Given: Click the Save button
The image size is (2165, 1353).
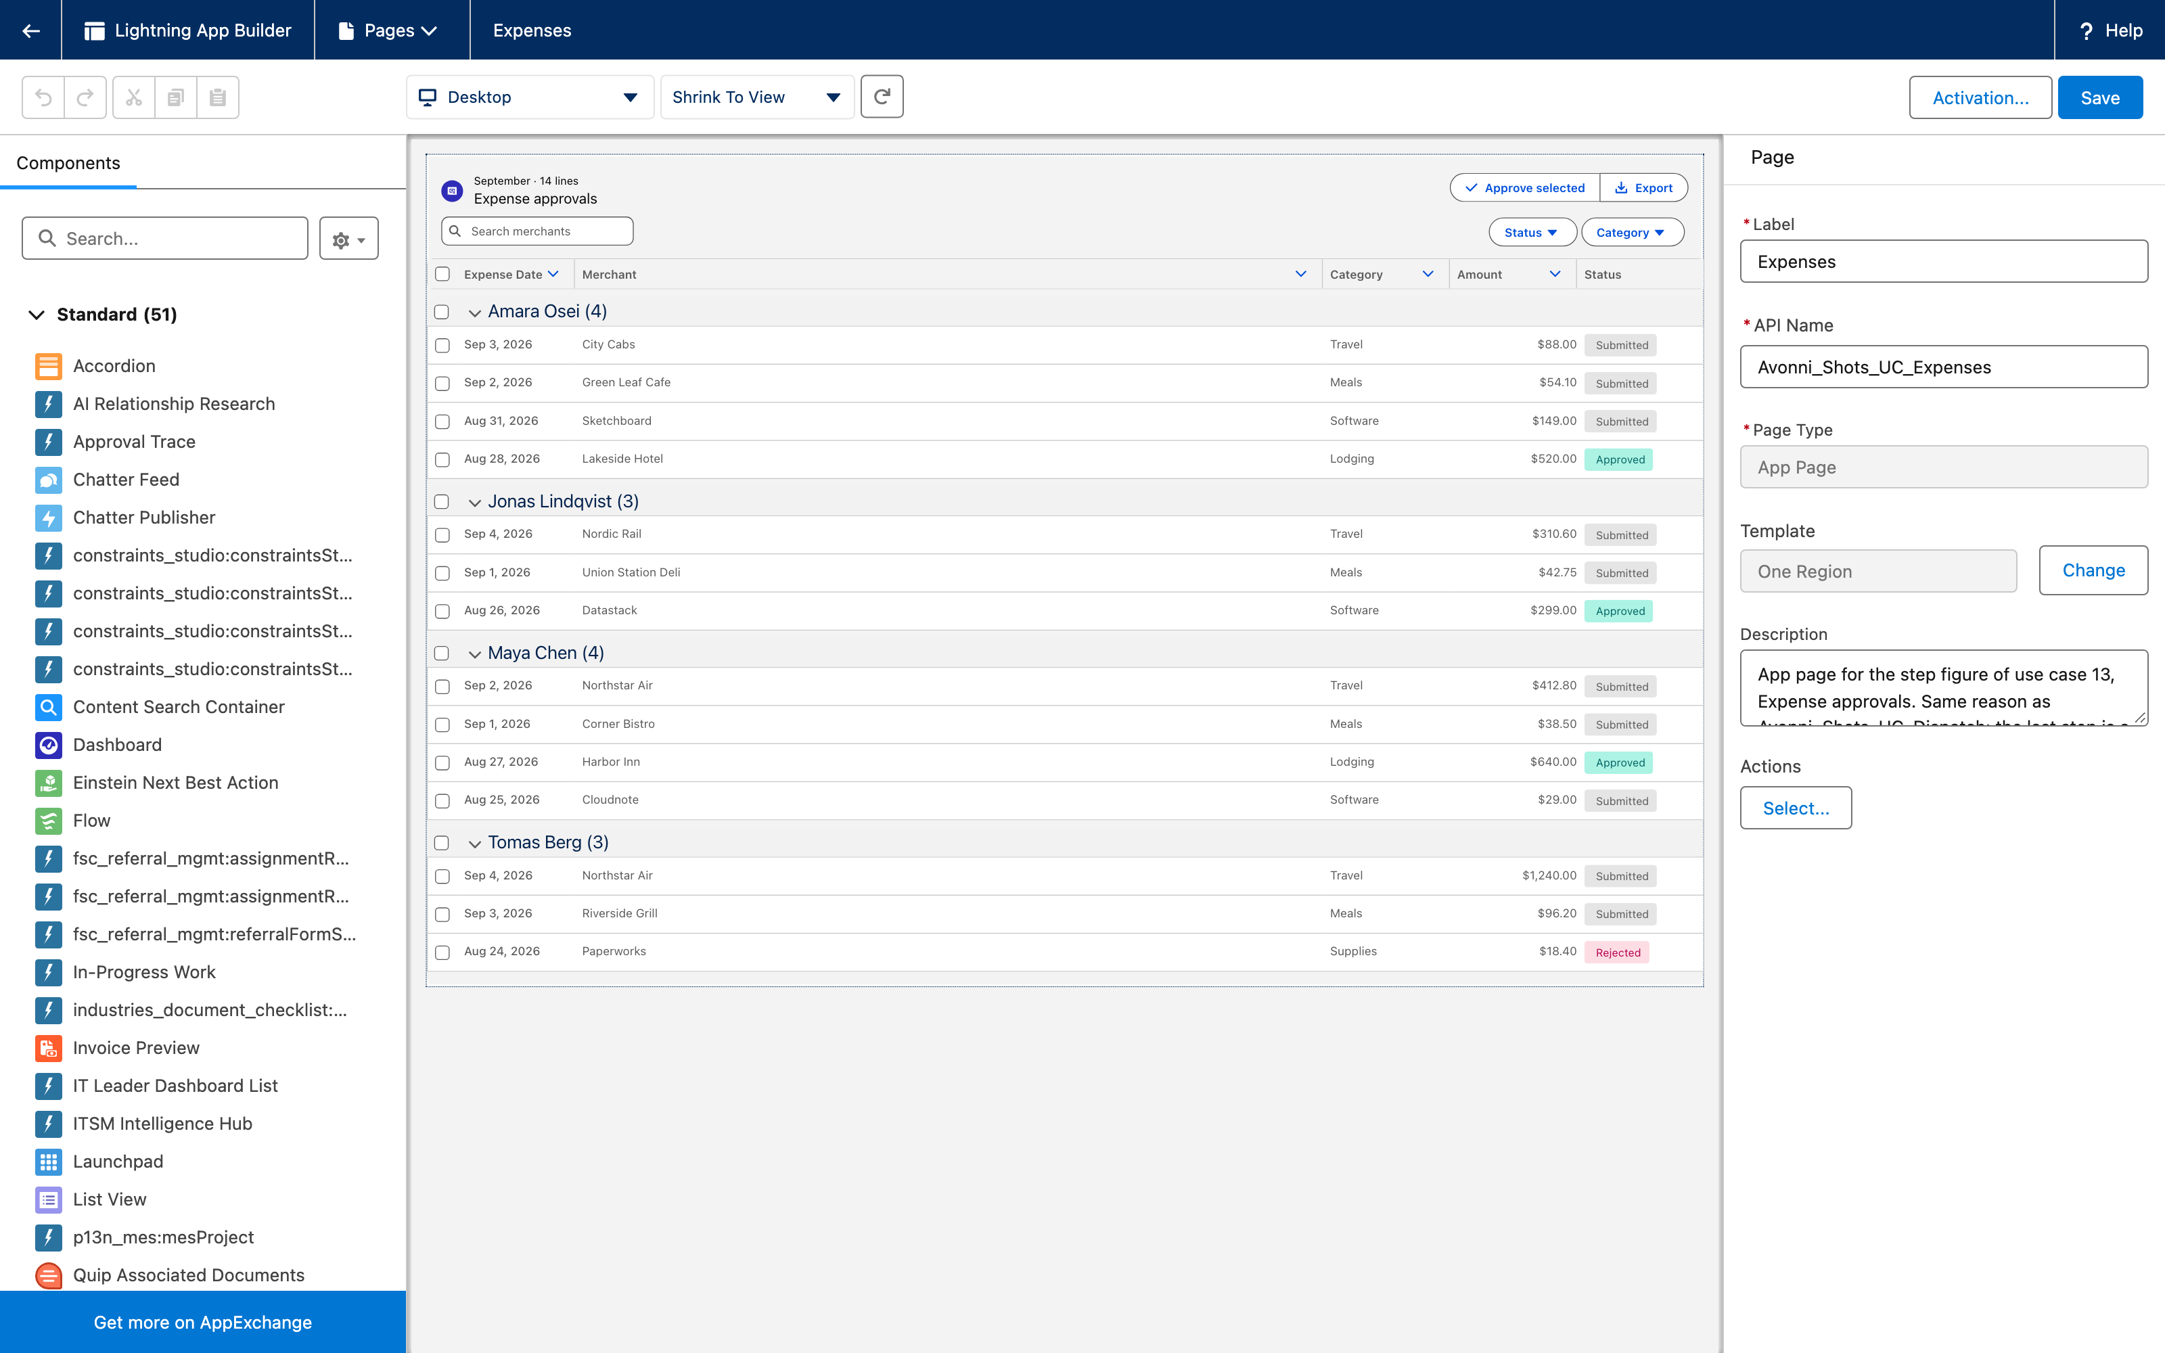Looking at the screenshot, I should (2099, 97).
